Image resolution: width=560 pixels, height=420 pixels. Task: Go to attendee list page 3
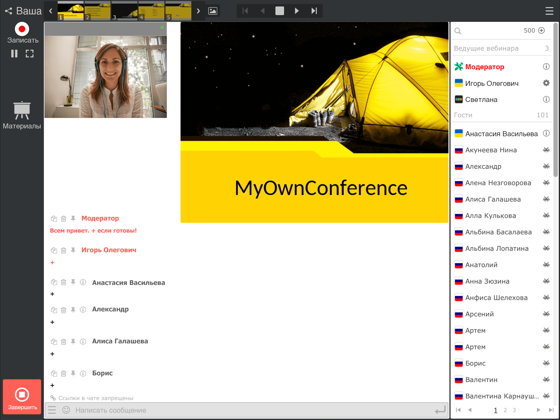[514, 410]
